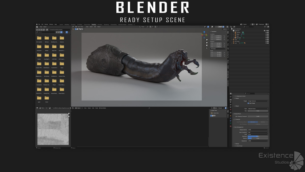Click the Exposure slider
The height and width of the screenshot is (172, 305).
(258, 136)
